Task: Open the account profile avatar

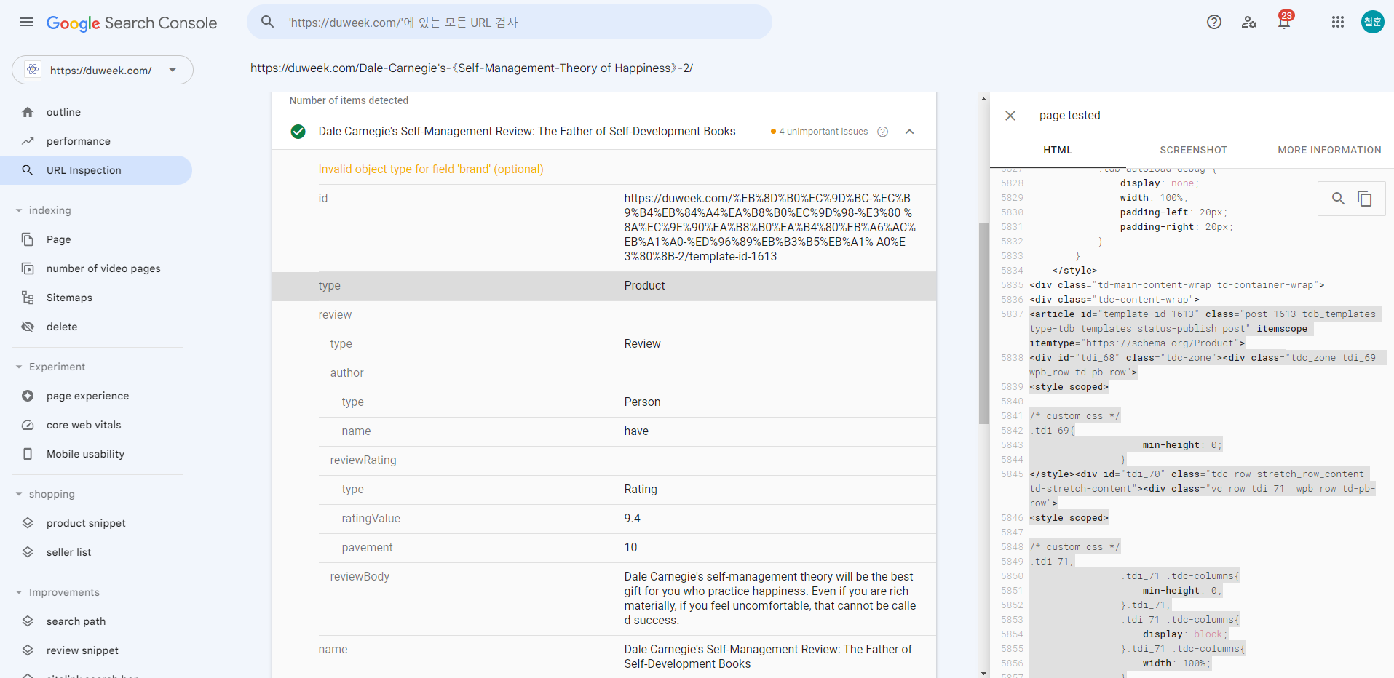Action: pyautogui.click(x=1373, y=22)
